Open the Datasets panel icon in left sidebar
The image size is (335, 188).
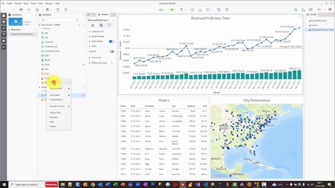point(4,22)
